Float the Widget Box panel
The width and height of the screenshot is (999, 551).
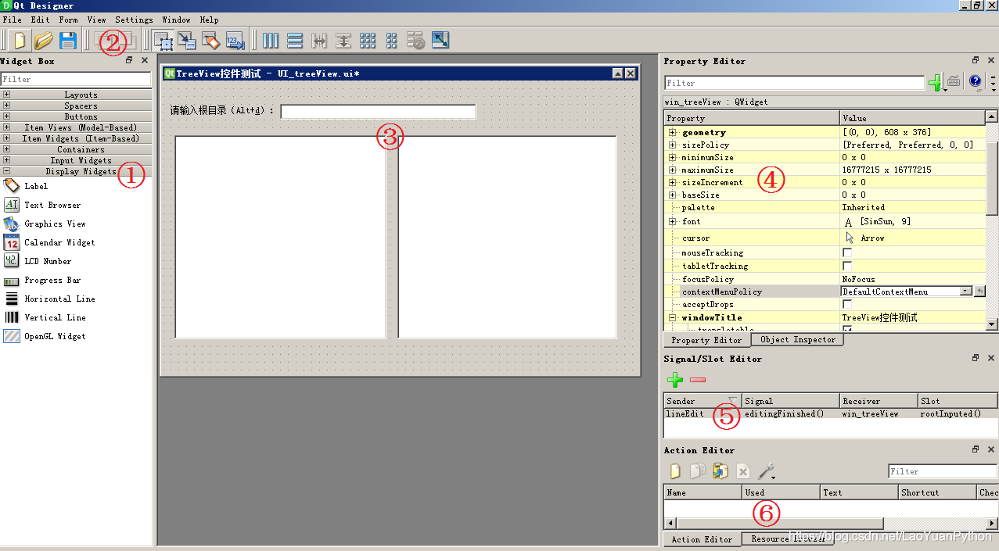(x=130, y=60)
